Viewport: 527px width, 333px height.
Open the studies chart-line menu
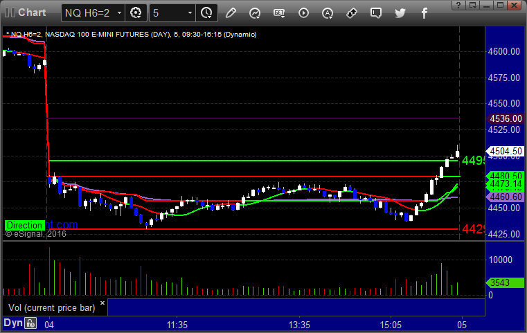(255, 13)
